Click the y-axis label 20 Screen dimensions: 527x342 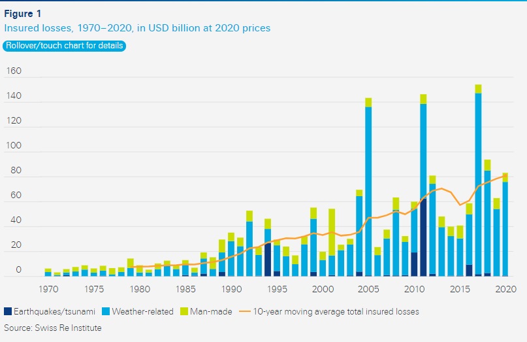point(16,245)
